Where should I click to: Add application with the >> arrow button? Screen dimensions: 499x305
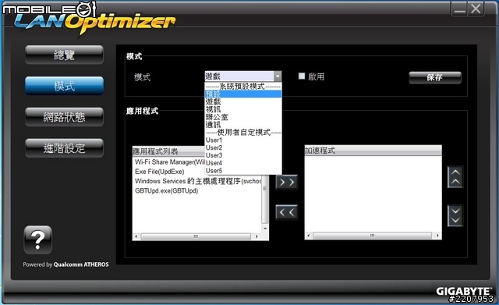(286, 183)
